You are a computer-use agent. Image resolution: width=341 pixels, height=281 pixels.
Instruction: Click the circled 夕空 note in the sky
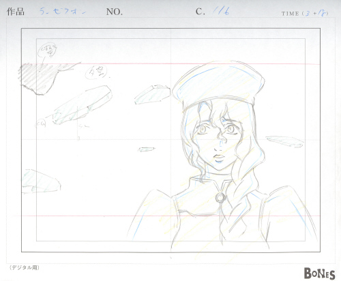95,72
